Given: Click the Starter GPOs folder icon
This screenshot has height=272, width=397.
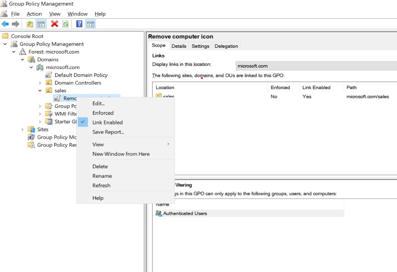Looking at the screenshot, I should pos(49,122).
